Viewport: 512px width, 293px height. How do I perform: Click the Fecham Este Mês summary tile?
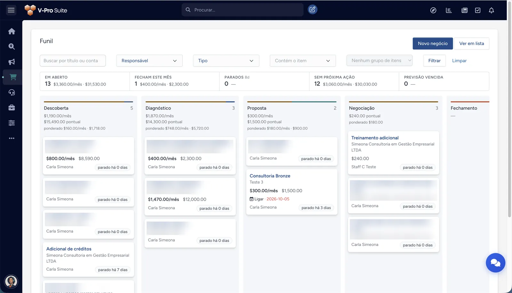coord(175,81)
